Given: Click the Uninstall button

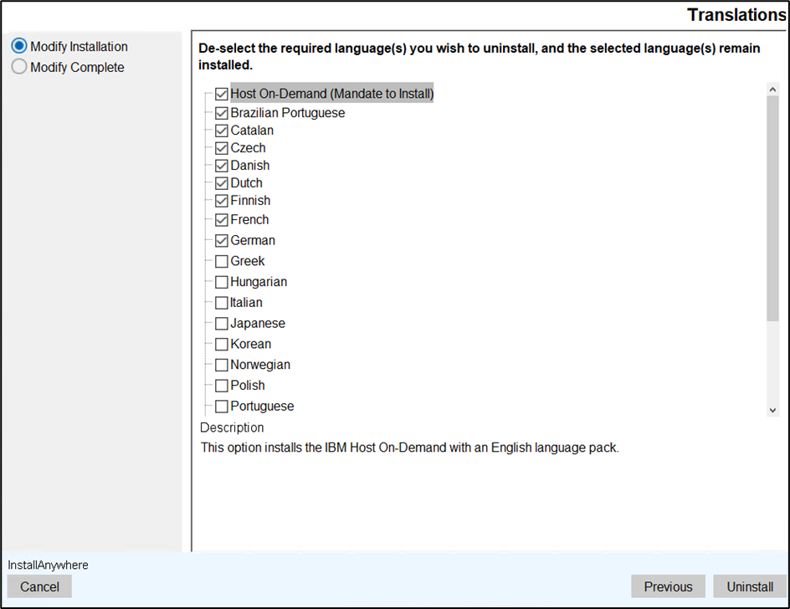Looking at the screenshot, I should pos(749,586).
